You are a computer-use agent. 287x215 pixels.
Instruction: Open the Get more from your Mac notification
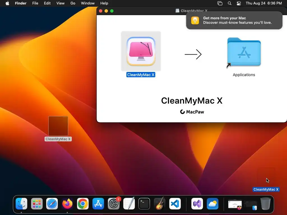pyautogui.click(x=234, y=20)
